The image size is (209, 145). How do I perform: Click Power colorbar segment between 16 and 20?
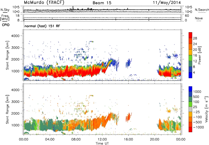tap(190, 52)
